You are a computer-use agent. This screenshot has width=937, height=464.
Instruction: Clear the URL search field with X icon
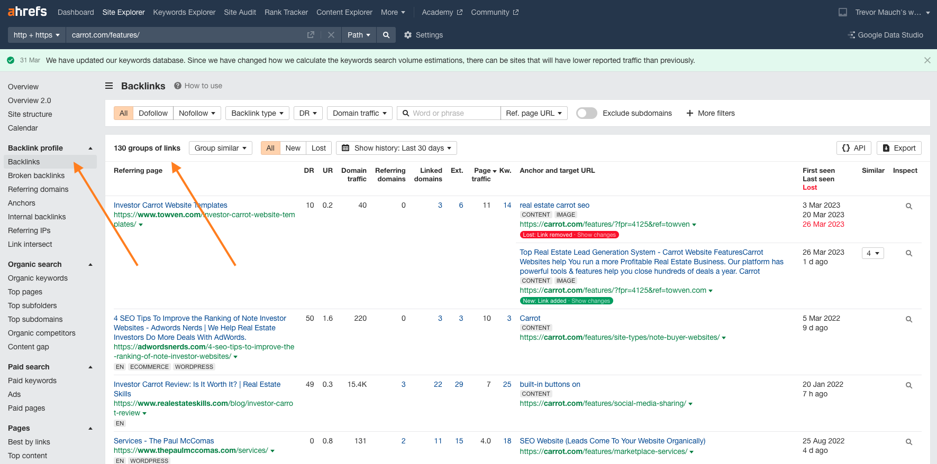coord(331,35)
